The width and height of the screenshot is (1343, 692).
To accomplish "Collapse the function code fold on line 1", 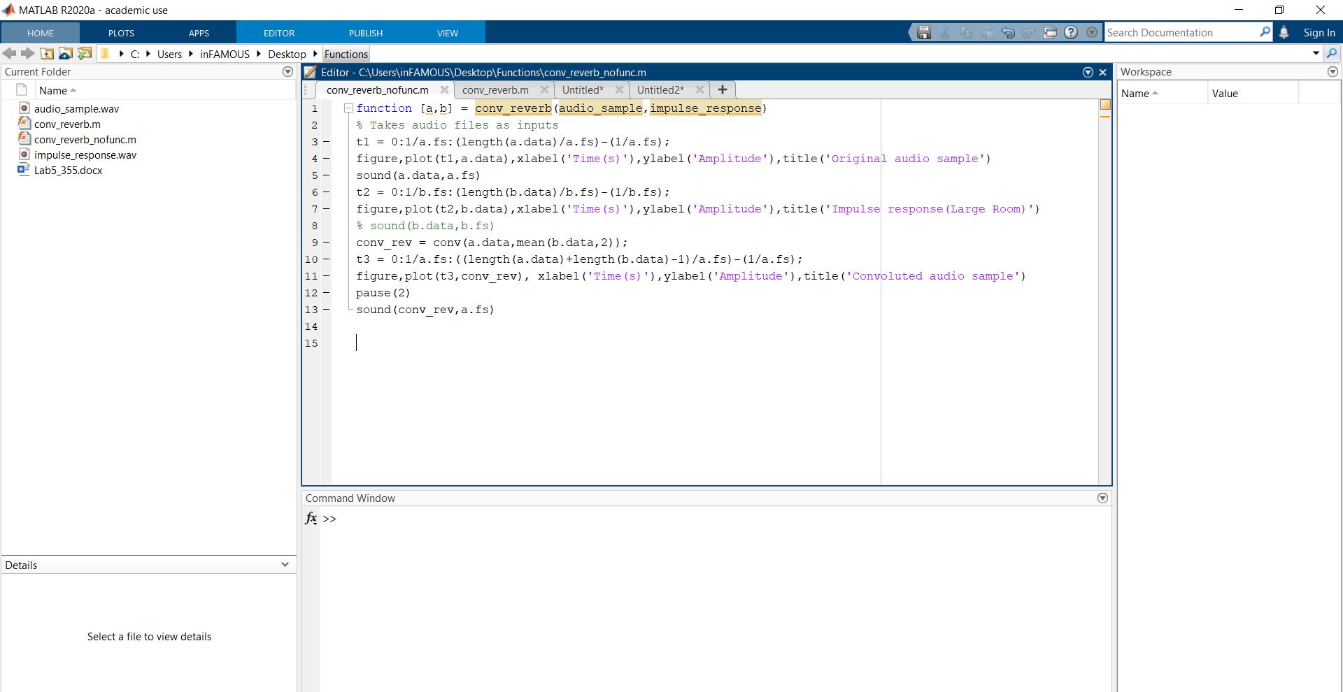I will point(348,108).
